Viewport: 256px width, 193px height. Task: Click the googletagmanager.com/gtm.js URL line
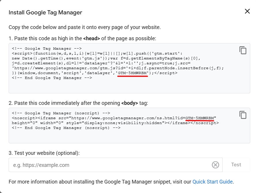[118, 68]
